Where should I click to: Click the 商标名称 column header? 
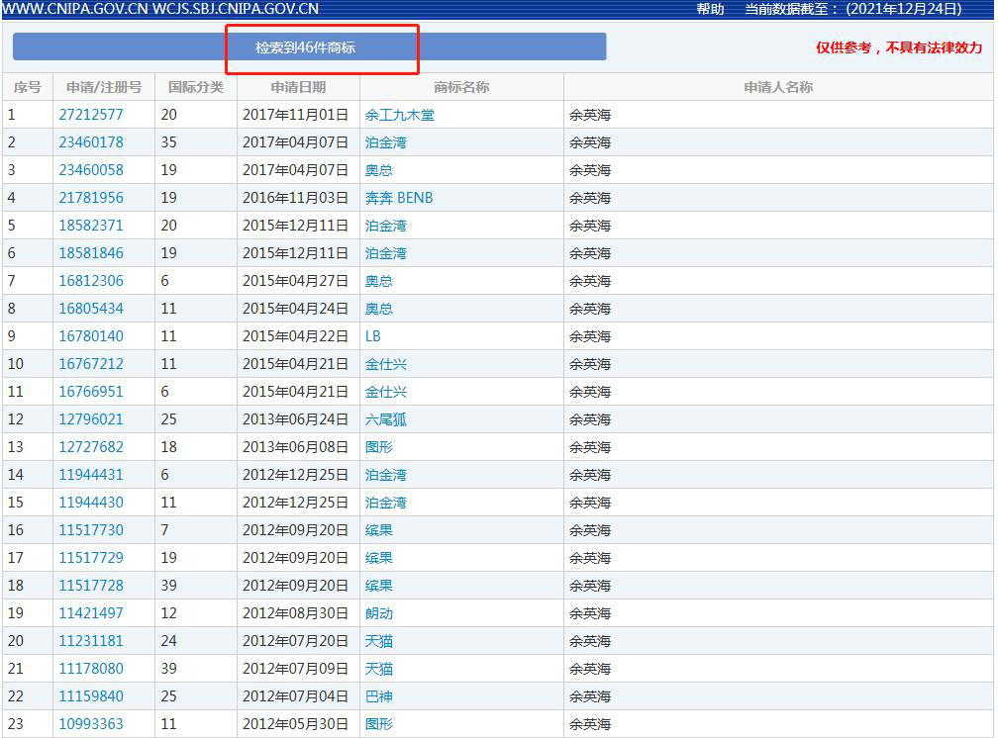coord(461,87)
